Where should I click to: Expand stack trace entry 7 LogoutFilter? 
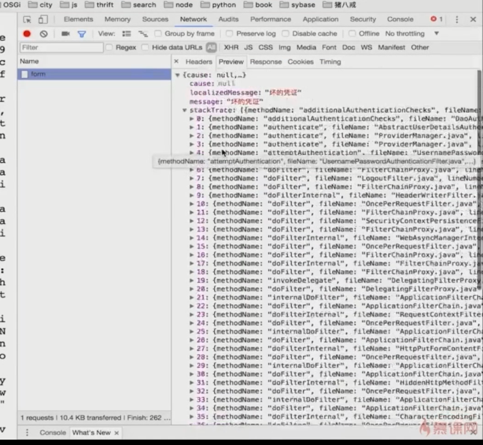192,178
